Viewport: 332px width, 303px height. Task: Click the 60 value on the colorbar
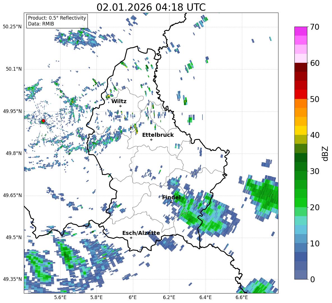pyautogui.click(x=314, y=63)
